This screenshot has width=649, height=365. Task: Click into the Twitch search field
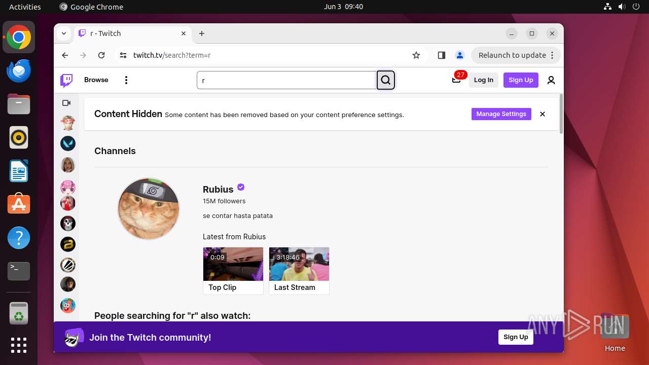(286, 80)
